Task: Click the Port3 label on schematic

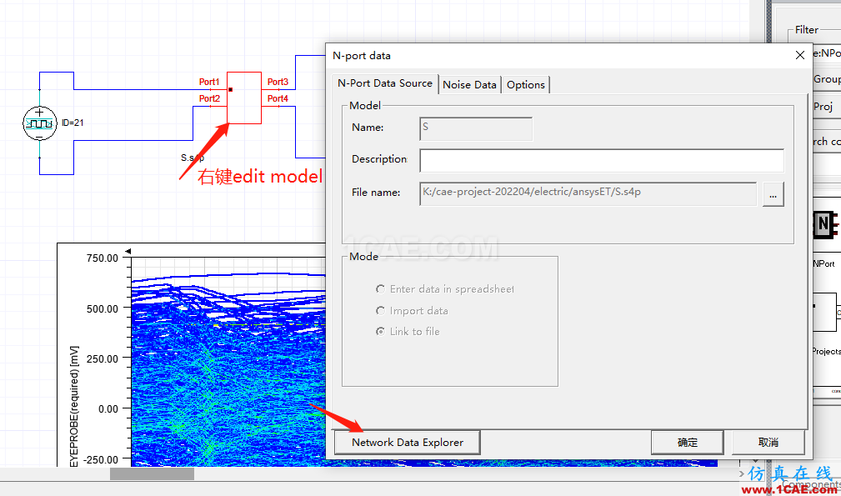Action: point(278,82)
